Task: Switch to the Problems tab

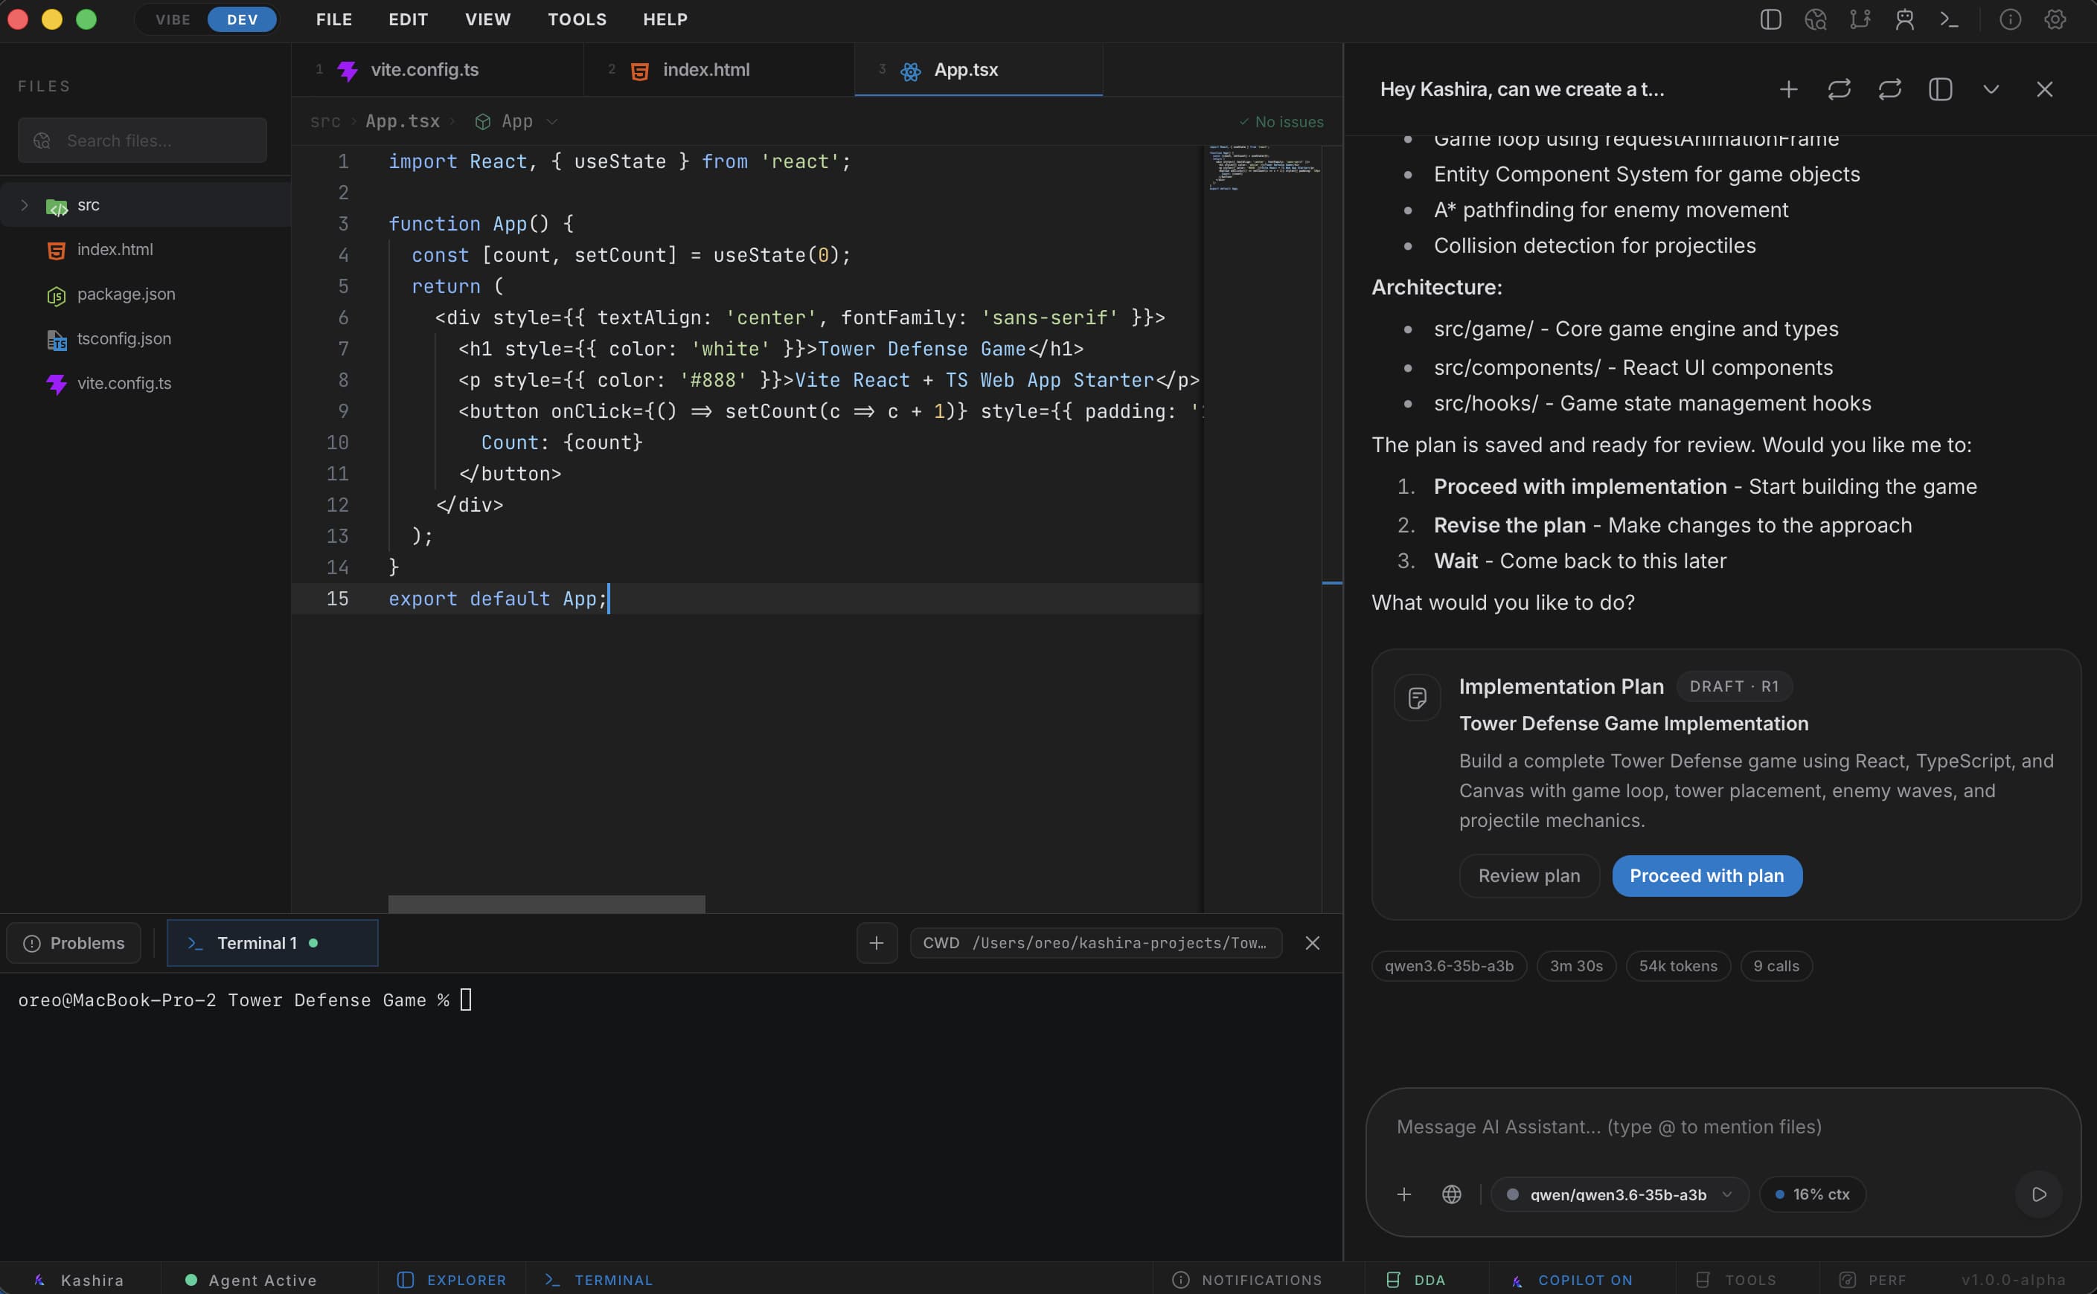Action: click(x=74, y=942)
